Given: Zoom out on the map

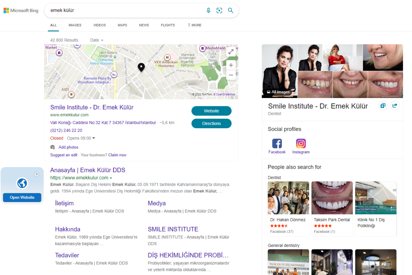Looking at the screenshot, I should [x=231, y=75].
